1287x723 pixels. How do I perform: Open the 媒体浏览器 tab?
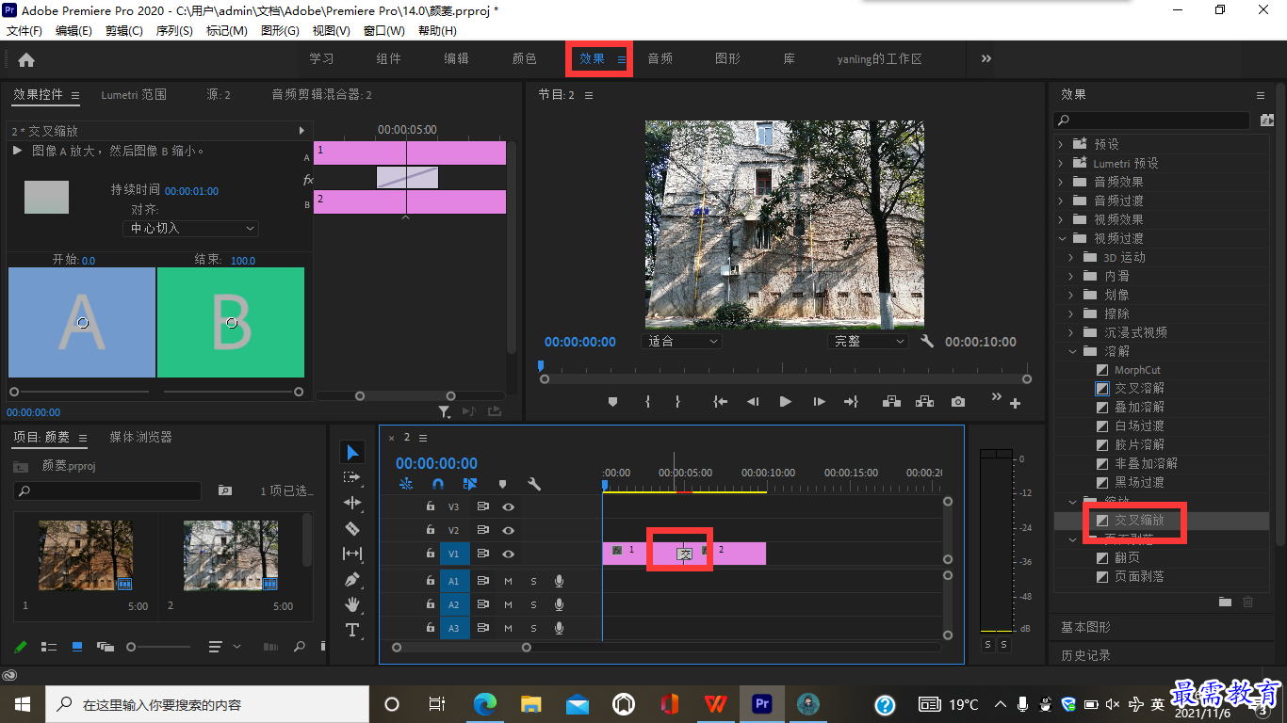141,437
